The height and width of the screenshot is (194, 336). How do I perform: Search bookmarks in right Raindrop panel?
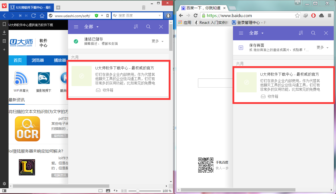313,33
